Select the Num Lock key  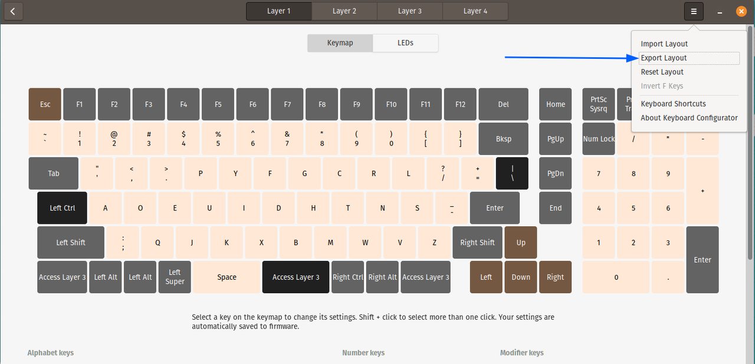(598, 138)
